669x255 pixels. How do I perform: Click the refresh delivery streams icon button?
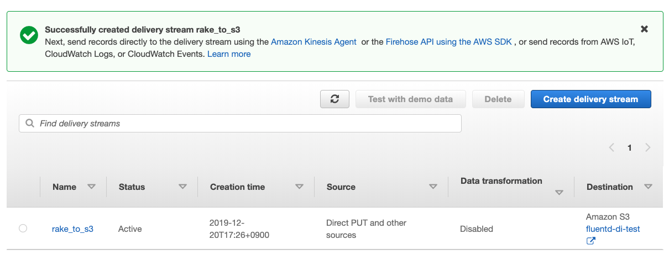click(334, 99)
